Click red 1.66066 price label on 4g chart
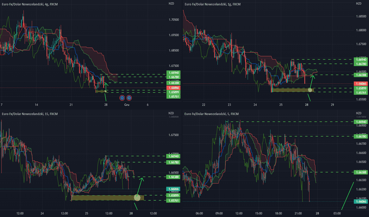 (x=173, y=88)
